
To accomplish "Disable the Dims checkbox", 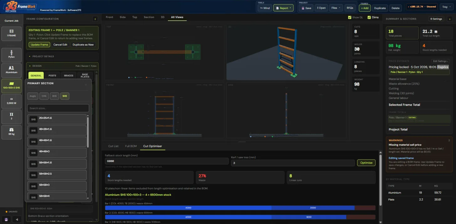I will tap(369, 18).
